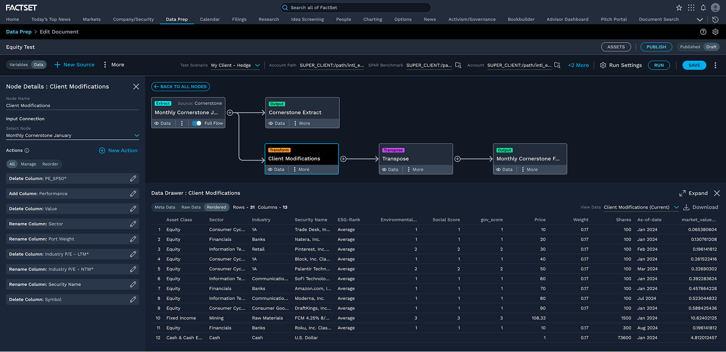View data on Cornerstone Extract node
Viewport: 726px width, 352px height.
277,123
